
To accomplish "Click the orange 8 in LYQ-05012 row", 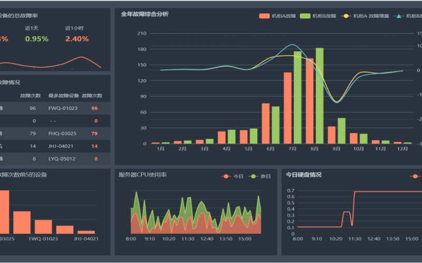I will (96, 159).
